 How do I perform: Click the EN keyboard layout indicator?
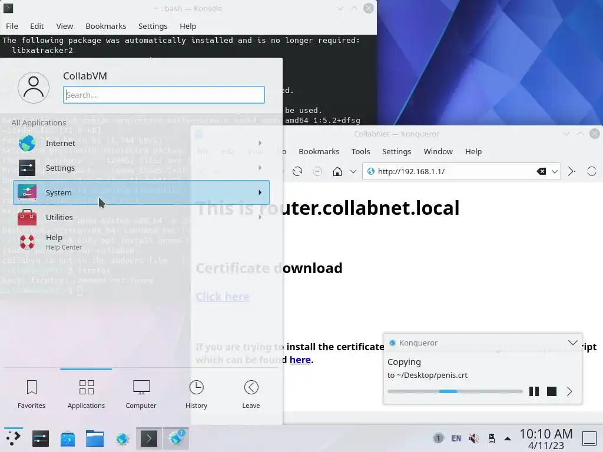pyautogui.click(x=456, y=438)
